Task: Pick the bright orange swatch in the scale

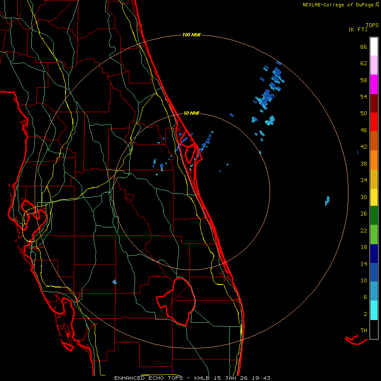Action: click(x=374, y=160)
